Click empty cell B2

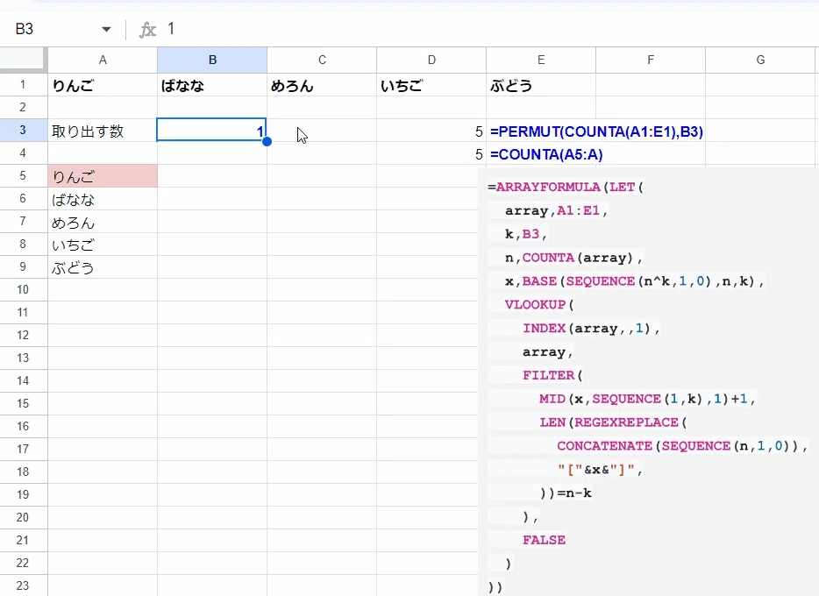(212, 107)
